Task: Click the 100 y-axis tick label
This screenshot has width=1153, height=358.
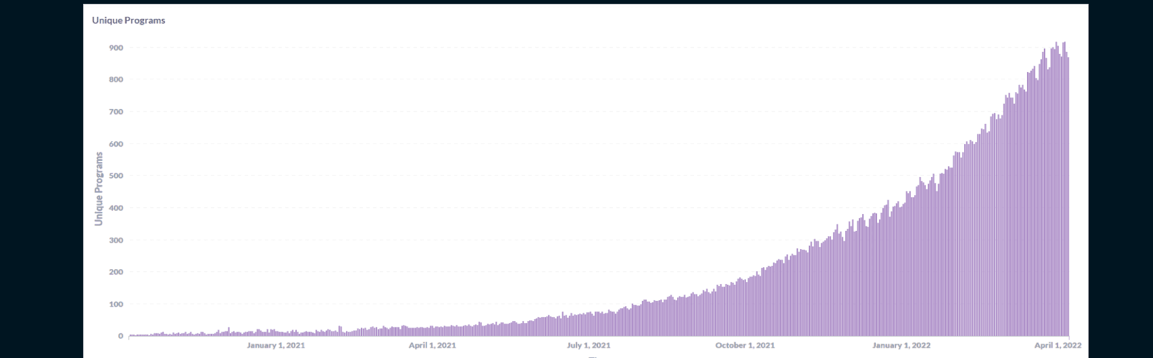Action: [116, 304]
